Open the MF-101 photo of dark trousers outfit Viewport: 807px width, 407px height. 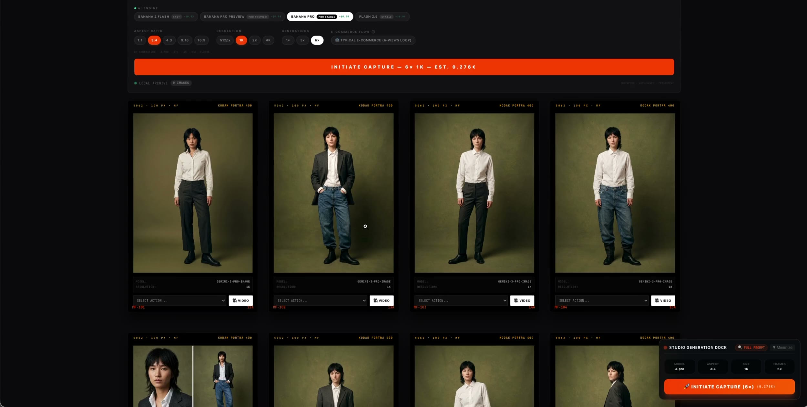point(193,193)
